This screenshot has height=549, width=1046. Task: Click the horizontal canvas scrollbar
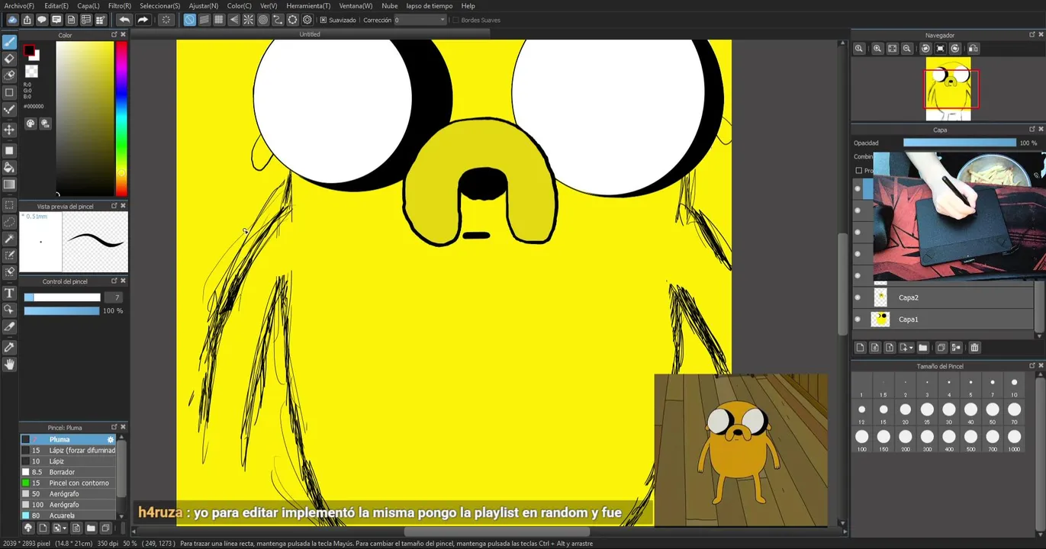[x=496, y=531]
